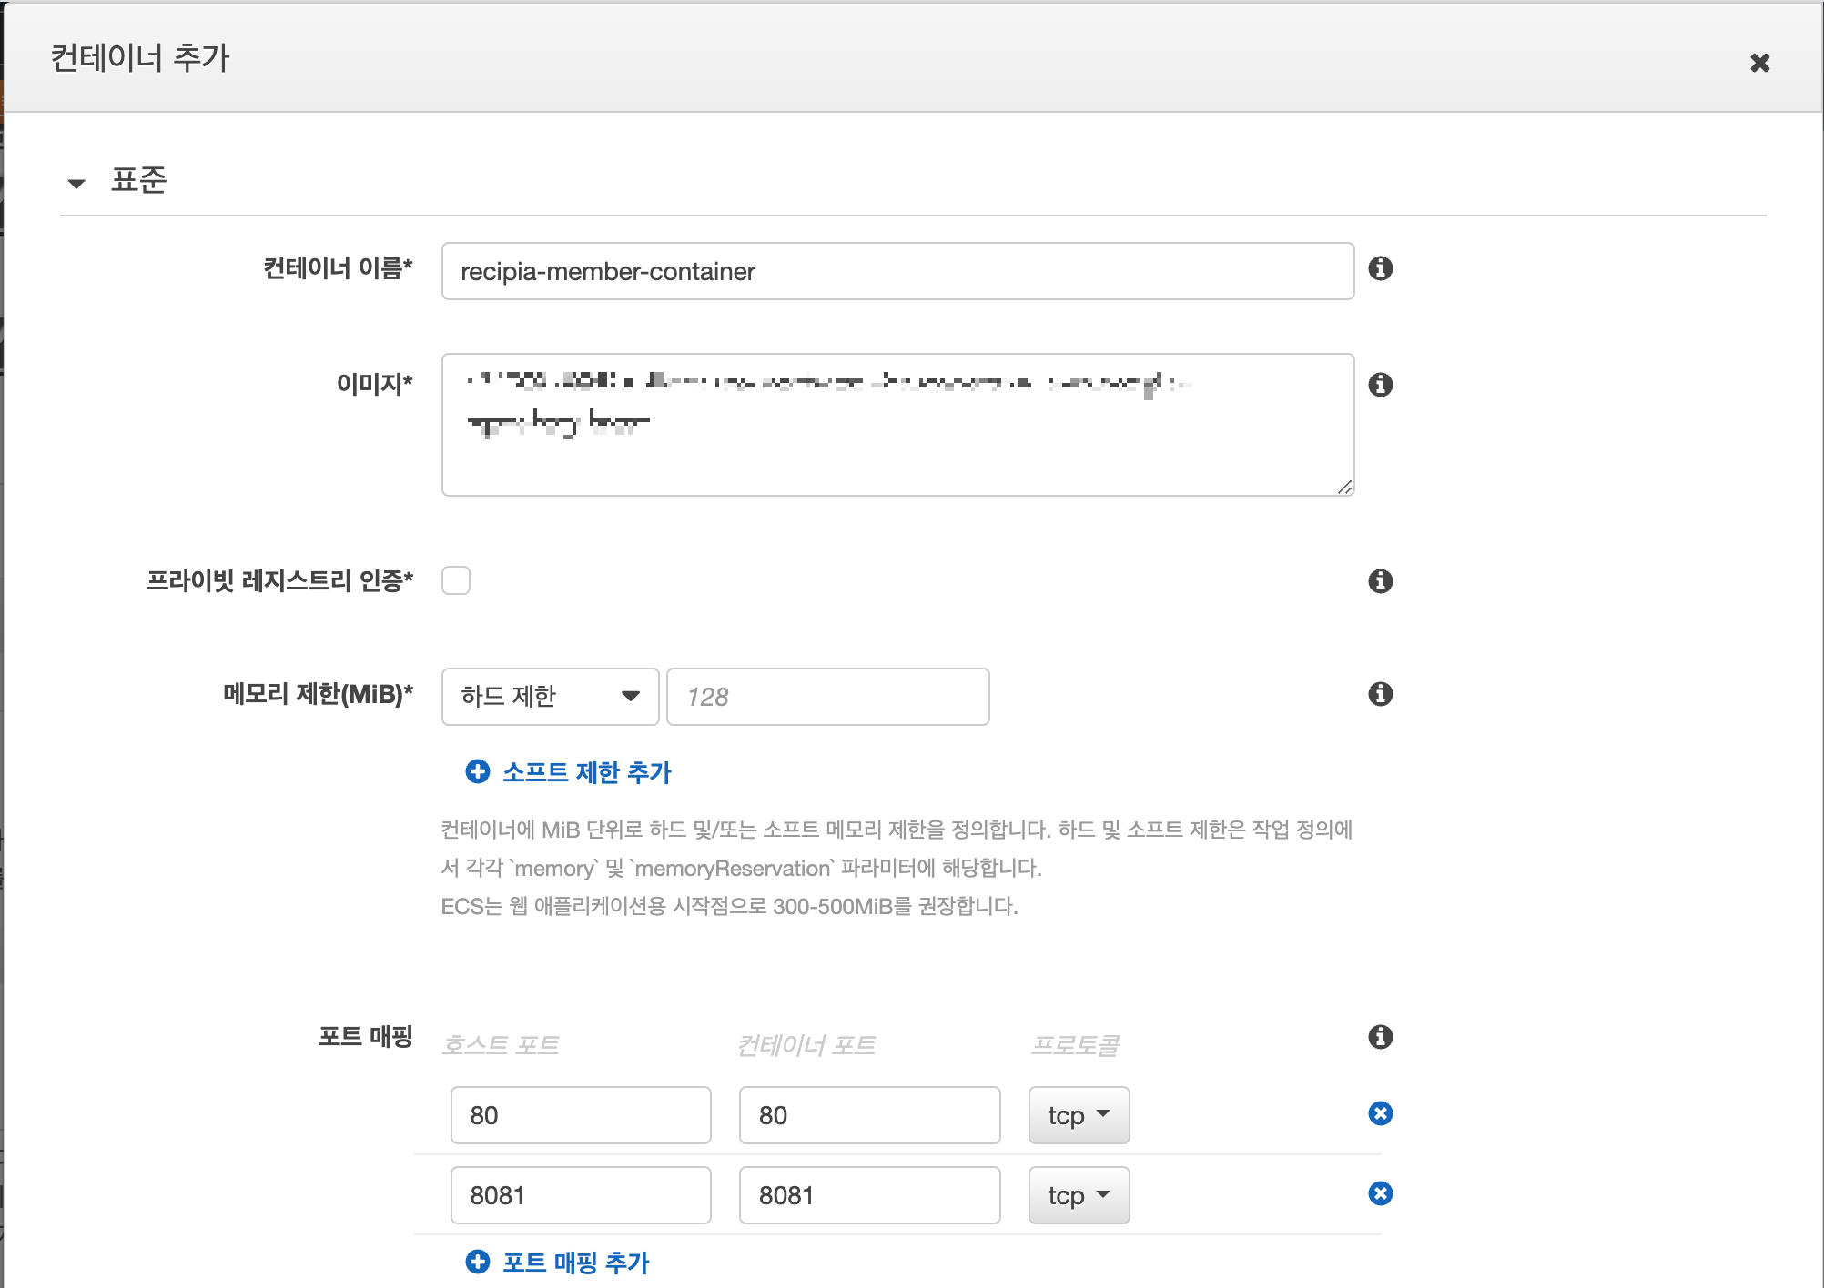Screen dimensions: 1824x1288
Task: Click info icon for port mapping section
Action: click(x=1380, y=1037)
